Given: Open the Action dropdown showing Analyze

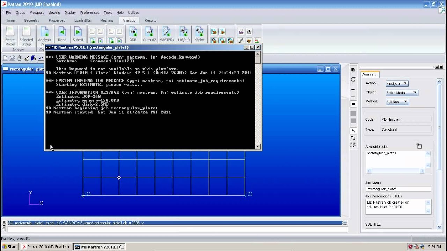Looking at the screenshot, I should (x=397, y=84).
